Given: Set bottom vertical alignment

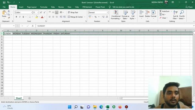Looking at the screenshot, I should click(57, 12).
